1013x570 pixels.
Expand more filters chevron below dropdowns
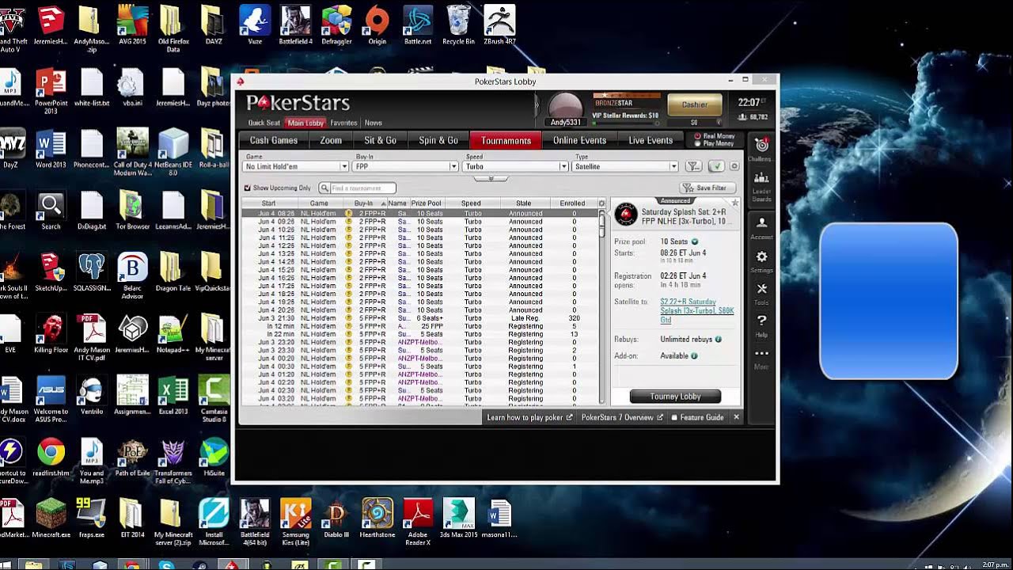tap(491, 178)
